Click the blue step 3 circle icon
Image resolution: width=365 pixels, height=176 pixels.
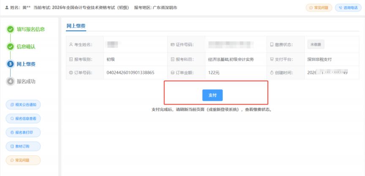(10, 64)
